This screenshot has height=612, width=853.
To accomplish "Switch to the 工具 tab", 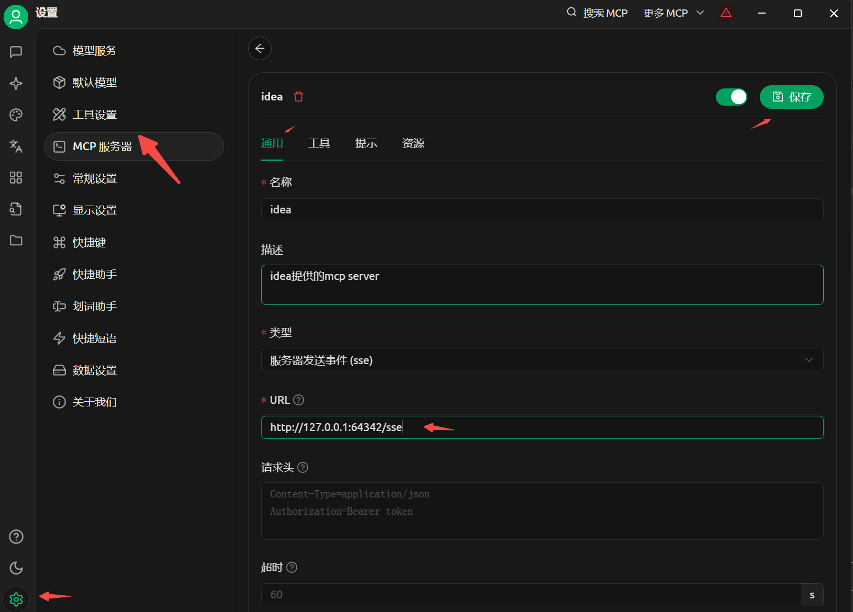I will 319,144.
